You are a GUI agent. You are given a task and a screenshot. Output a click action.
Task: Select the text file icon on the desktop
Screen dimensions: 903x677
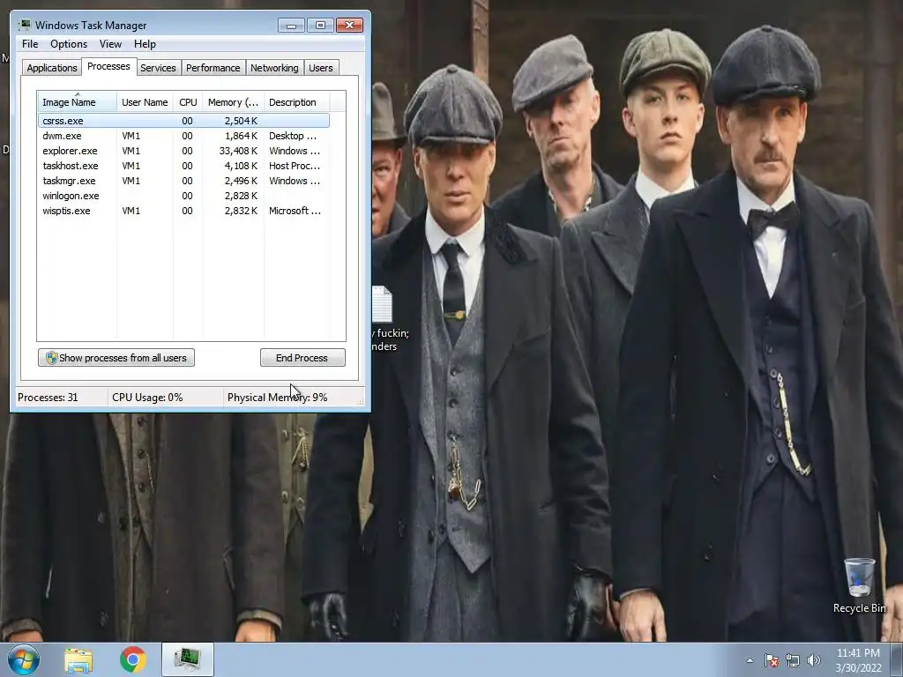(x=383, y=304)
